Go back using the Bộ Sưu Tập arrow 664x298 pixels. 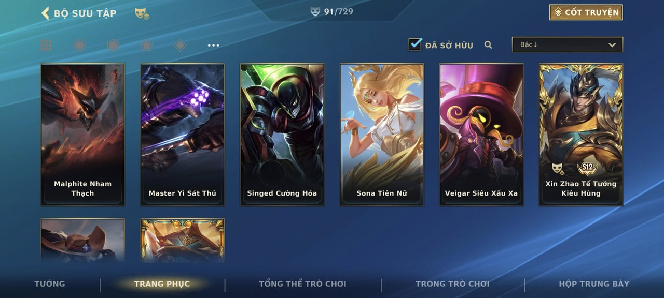coord(45,13)
